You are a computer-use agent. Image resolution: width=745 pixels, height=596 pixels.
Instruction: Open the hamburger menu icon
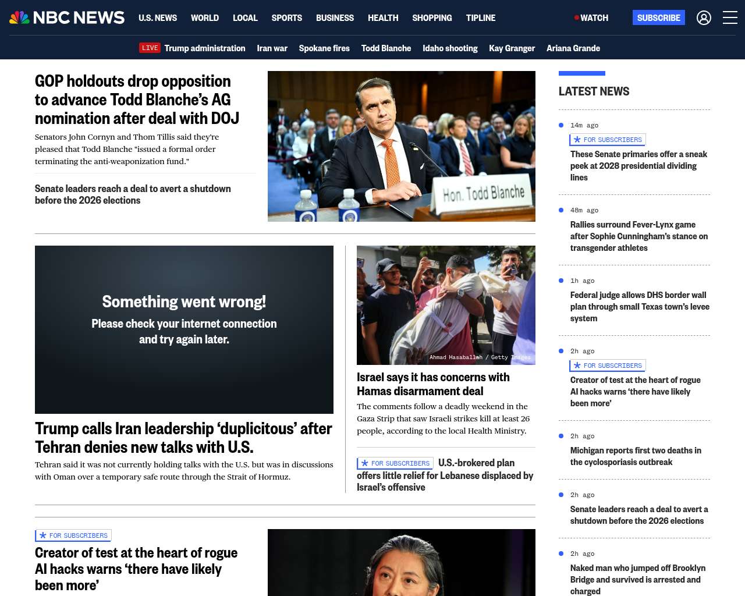click(730, 17)
